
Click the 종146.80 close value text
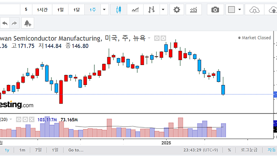pyautogui.click(x=77, y=46)
